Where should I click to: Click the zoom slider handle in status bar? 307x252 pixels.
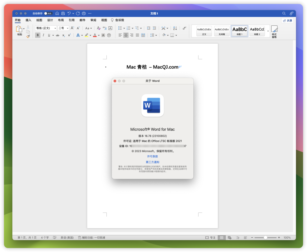click(x=265, y=238)
